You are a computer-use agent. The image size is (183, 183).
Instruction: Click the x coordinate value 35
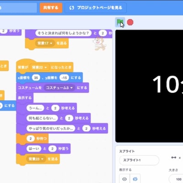(x=36, y=78)
